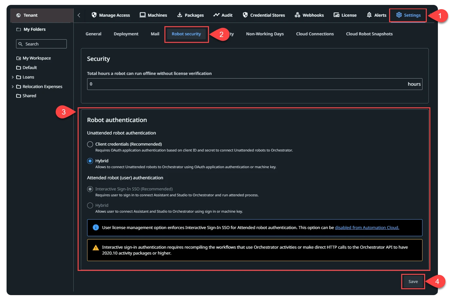Image resolution: width=451 pixels, height=301 pixels.
Task: Select Client credentials (Recommended) radio button
Action: (x=90, y=144)
